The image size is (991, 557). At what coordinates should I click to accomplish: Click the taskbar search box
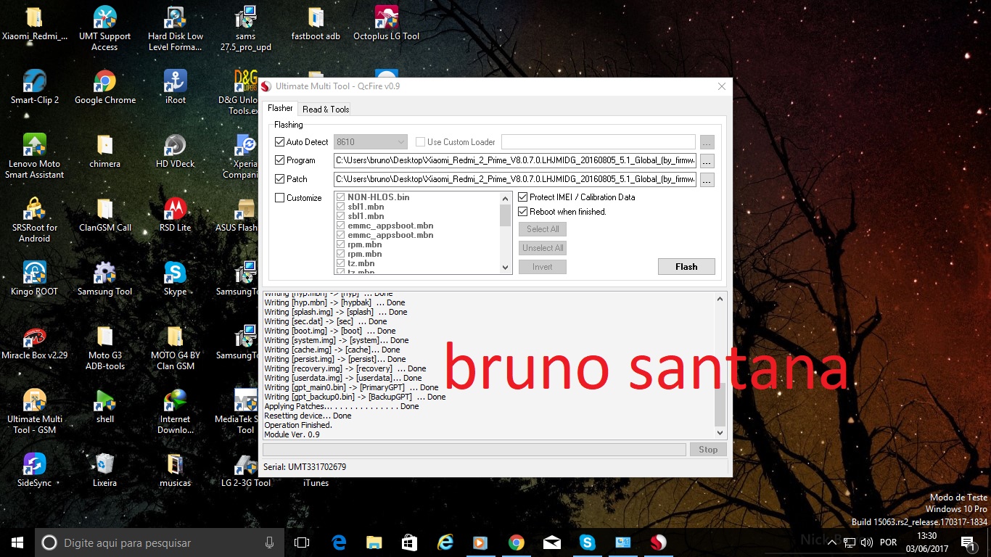(x=159, y=542)
